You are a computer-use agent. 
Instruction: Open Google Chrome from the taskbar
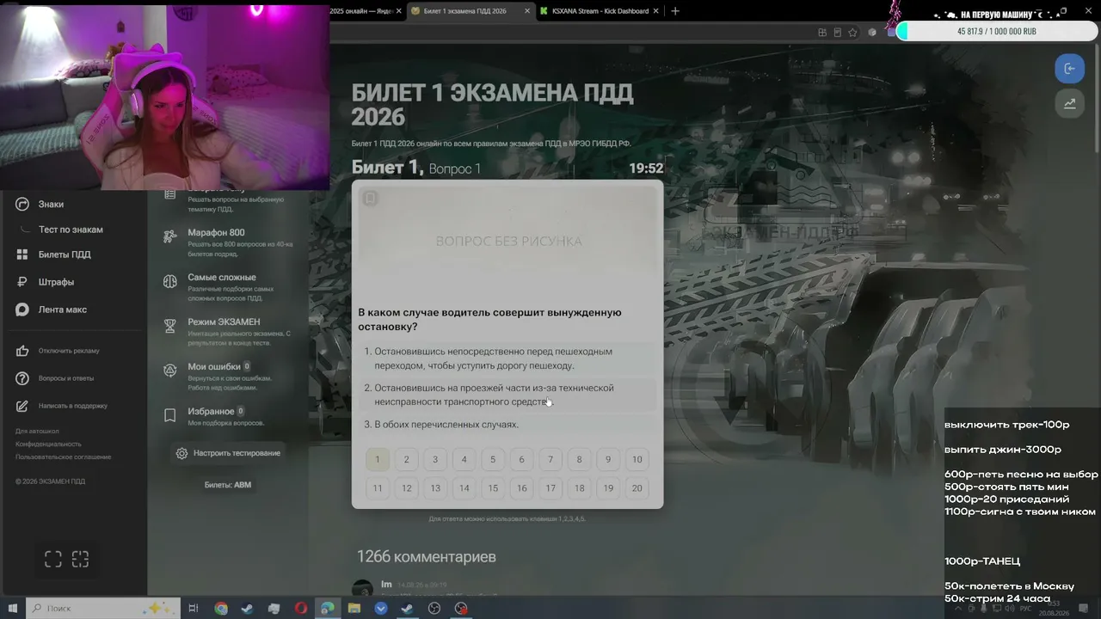[x=221, y=608]
